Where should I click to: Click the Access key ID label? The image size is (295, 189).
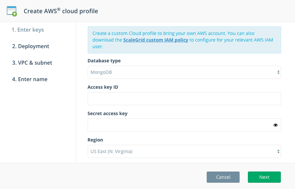click(103, 87)
